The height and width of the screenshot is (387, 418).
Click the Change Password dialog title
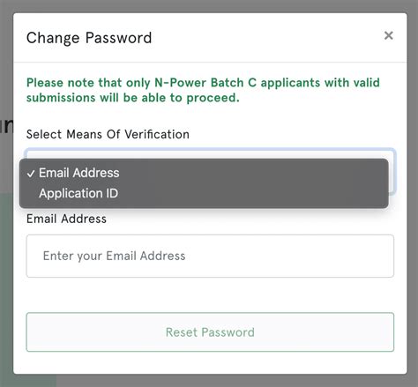point(89,38)
